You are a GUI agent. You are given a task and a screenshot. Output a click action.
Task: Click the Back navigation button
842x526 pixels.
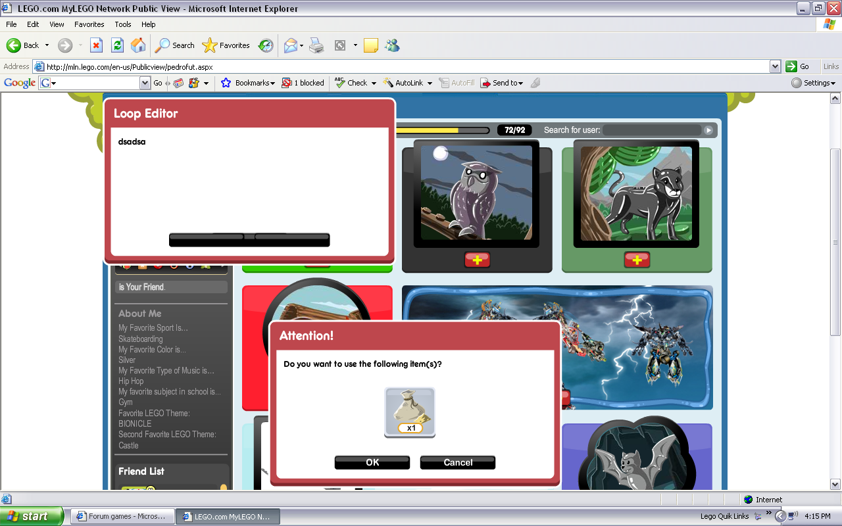tap(23, 45)
